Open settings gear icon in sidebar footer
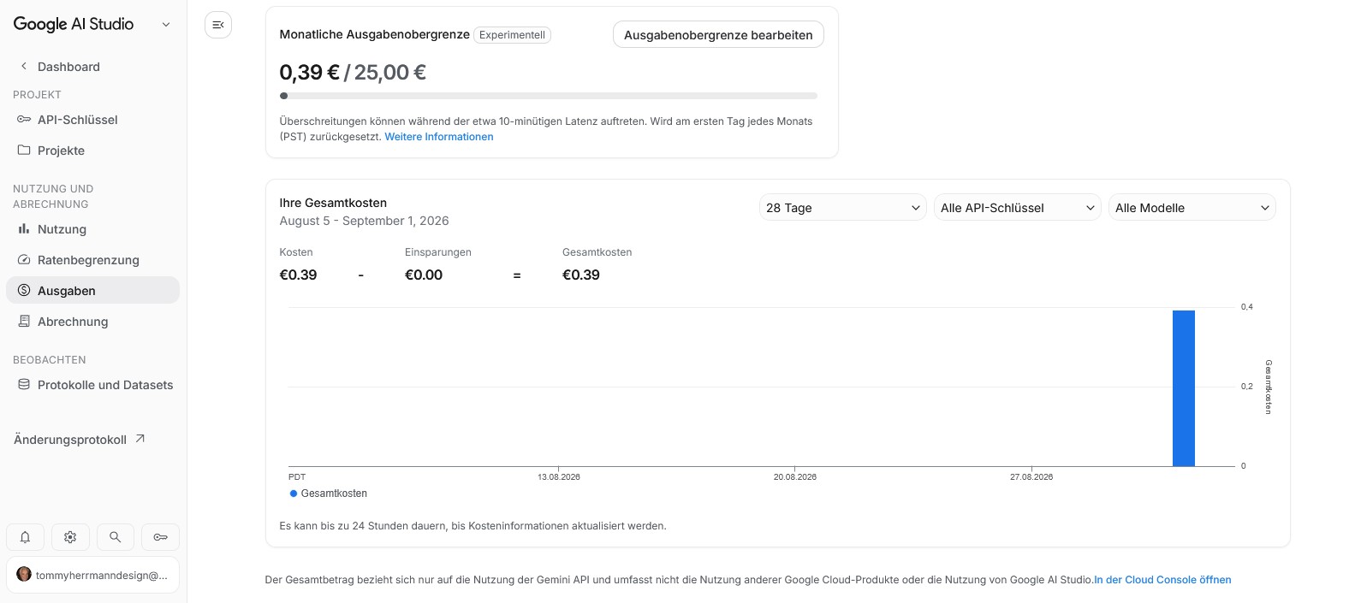Screen dimensions: 1367x603 point(70,537)
